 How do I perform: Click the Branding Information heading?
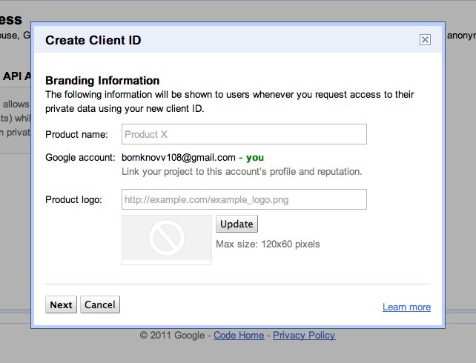click(102, 80)
